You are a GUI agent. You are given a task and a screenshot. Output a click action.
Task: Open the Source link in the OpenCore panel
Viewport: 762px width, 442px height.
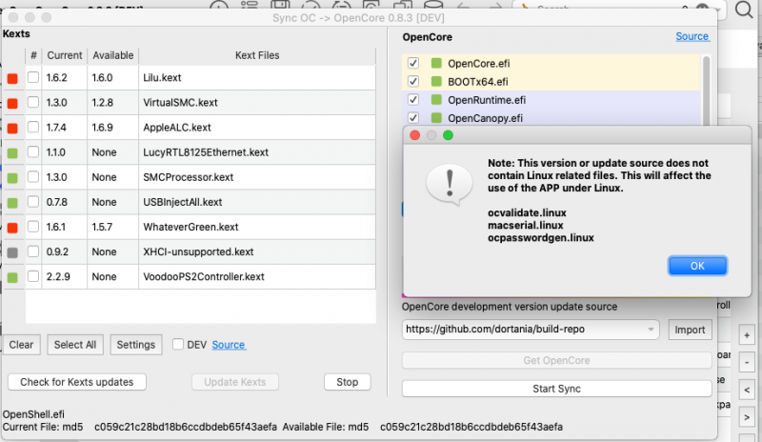click(x=692, y=37)
